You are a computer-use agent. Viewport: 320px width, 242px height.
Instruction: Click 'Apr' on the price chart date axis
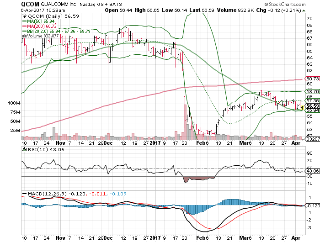tap(296, 143)
